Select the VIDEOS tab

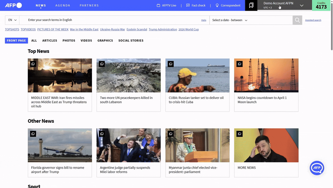click(x=86, y=41)
